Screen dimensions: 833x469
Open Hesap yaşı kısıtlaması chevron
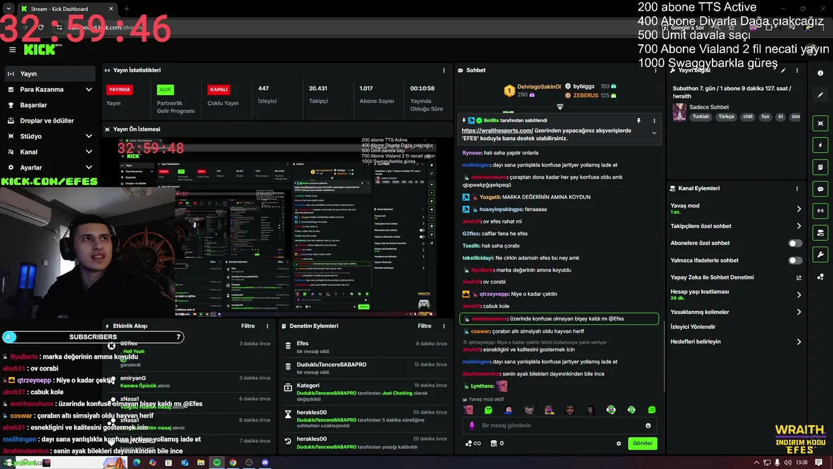tap(799, 295)
